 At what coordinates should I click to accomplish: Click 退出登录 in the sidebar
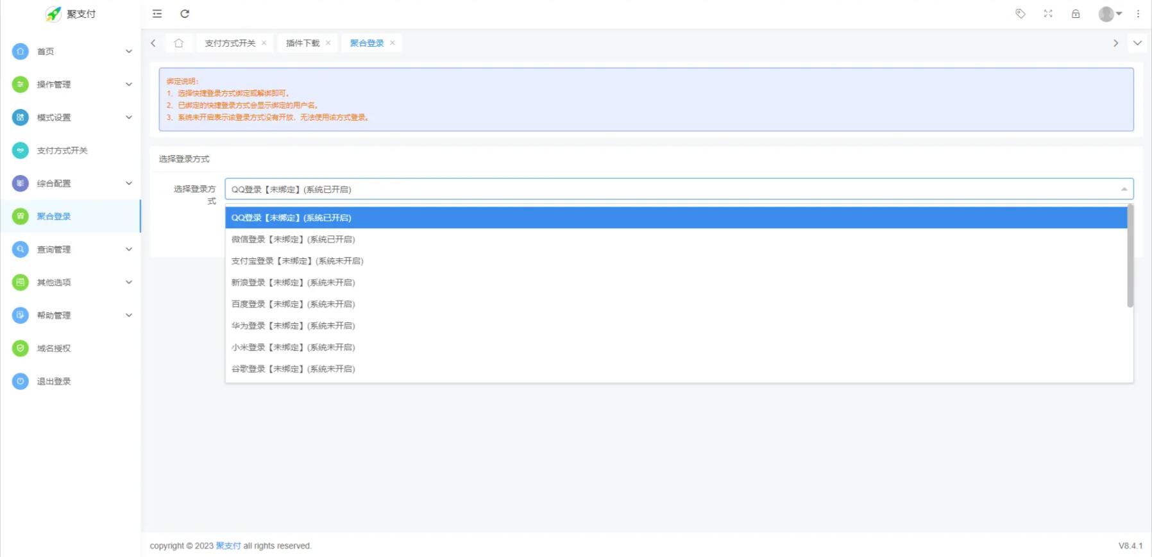[54, 381]
